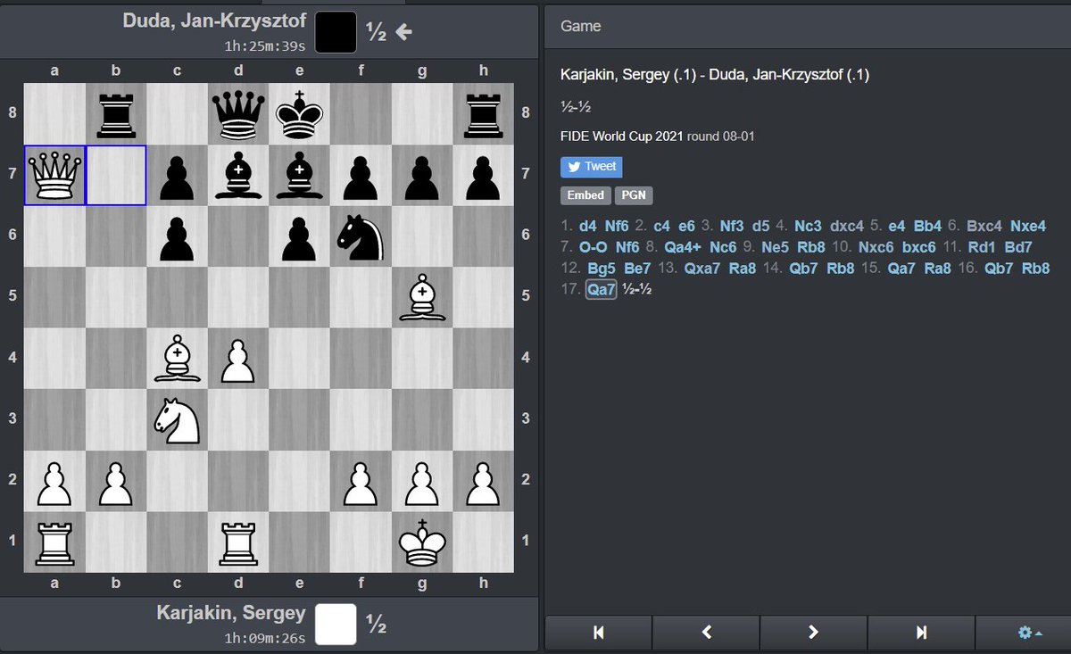The height and width of the screenshot is (654, 1071).
Task: Click the white color indicator square
Action: tap(336, 624)
